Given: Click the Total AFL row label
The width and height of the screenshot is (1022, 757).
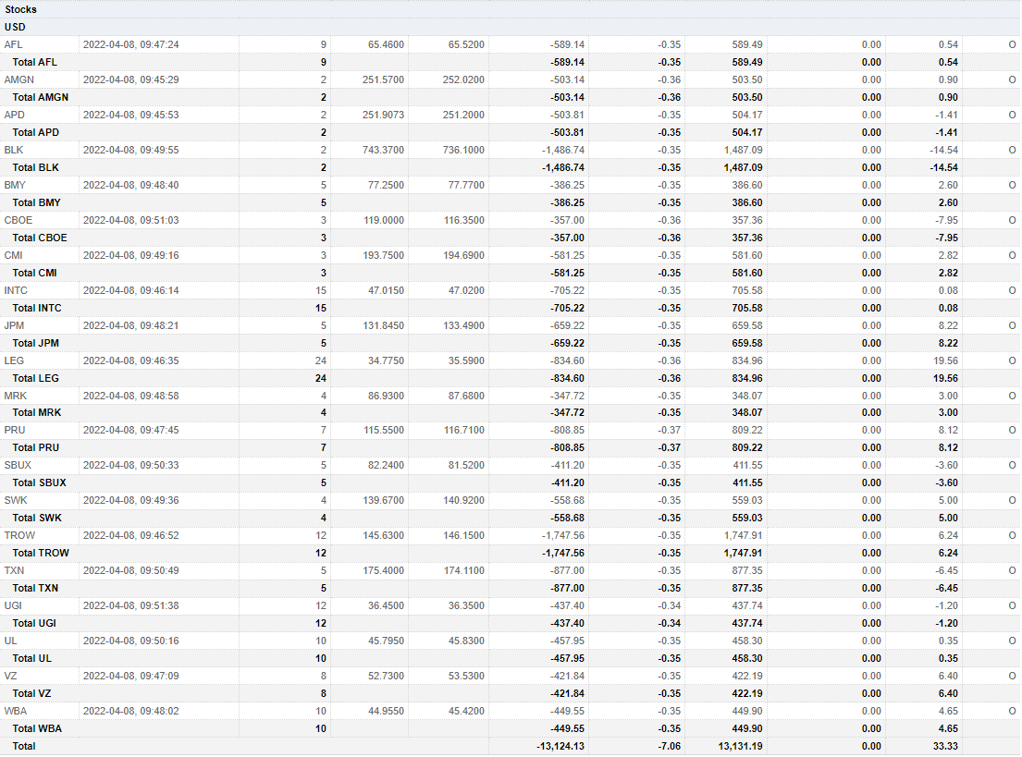Looking at the screenshot, I should click(x=34, y=63).
